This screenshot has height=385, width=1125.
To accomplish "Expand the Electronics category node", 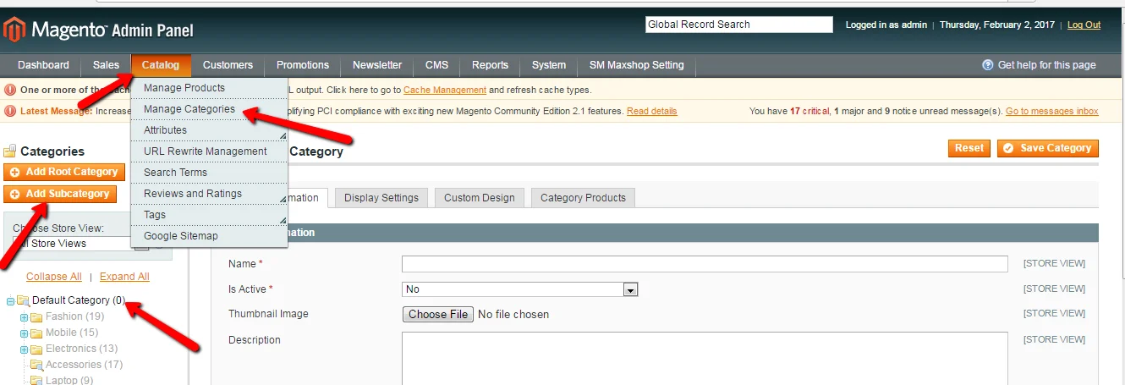I will click(25, 349).
